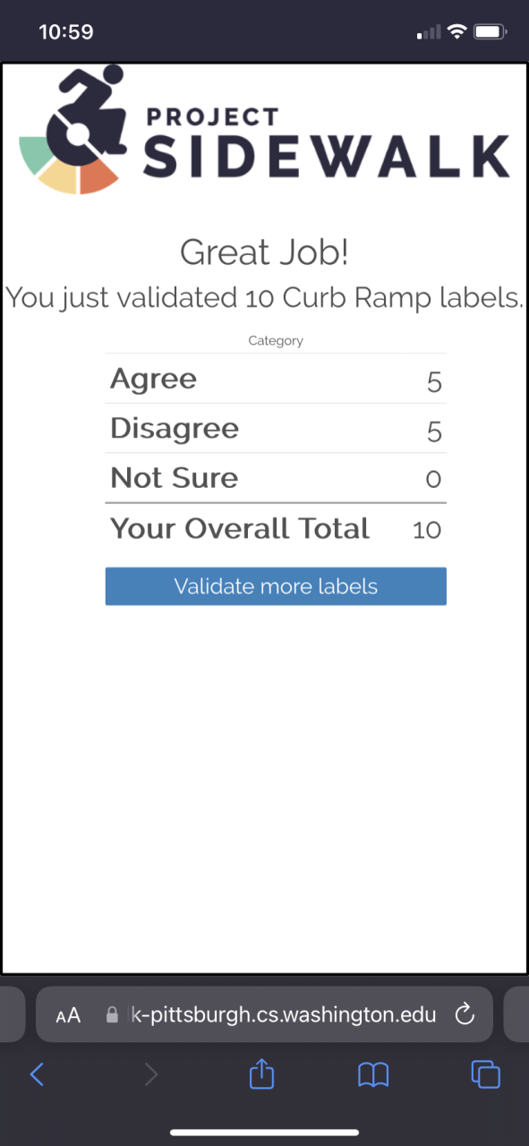Tap the battery status icon

[491, 32]
